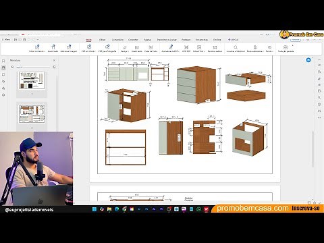Open the Fundo background dropdown
The image size is (324, 243).
coord(269,49)
